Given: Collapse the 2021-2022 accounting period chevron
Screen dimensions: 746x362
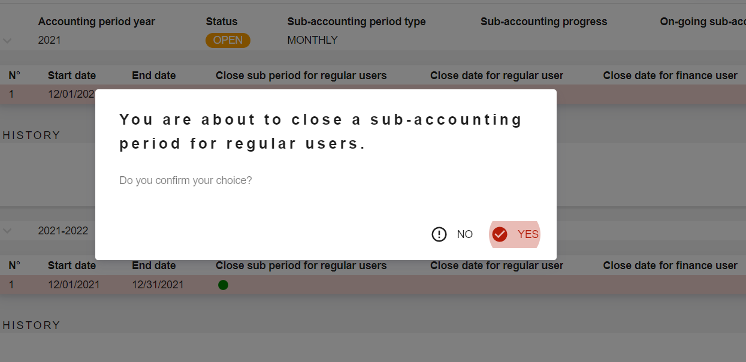Looking at the screenshot, I should click(x=7, y=231).
